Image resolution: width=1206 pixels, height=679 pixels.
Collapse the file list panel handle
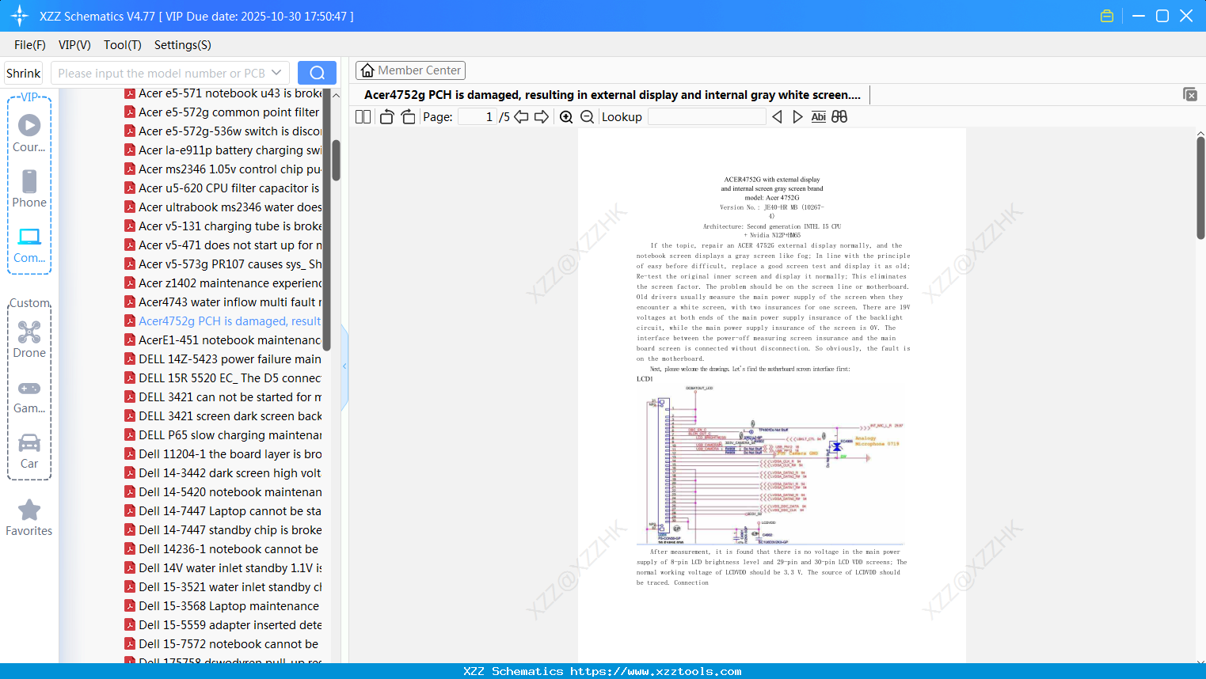point(344,366)
